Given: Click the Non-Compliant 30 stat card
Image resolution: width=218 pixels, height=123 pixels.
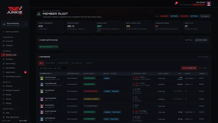Looking at the screenshot, I should [138, 27].
